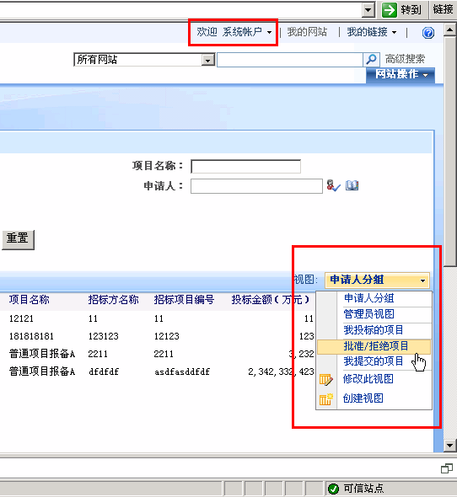Image resolution: width=457 pixels, height=497 pixels.
Task: Click the 项目名称 input field
Action: [x=245, y=167]
